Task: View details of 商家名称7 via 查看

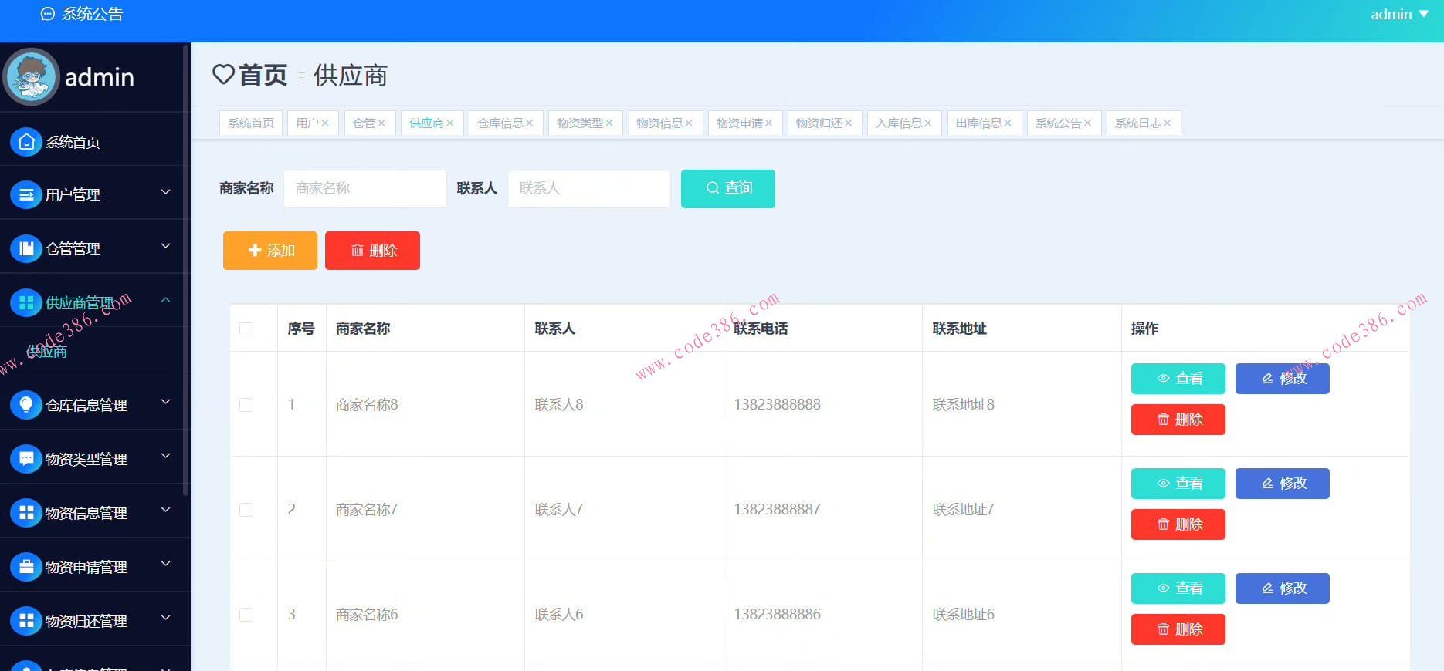Action: (x=1178, y=484)
